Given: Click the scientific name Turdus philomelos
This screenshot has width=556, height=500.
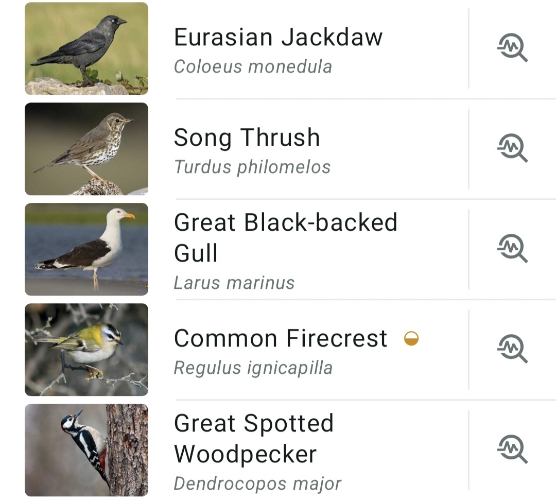Looking at the screenshot, I should tap(252, 167).
